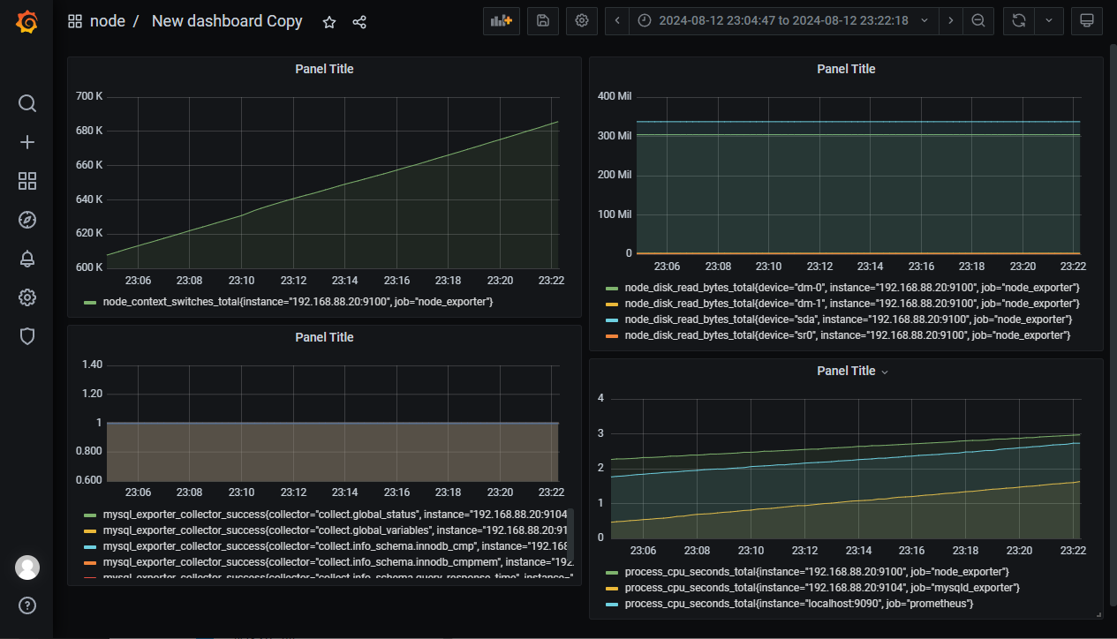Open the Explore compass icon
This screenshot has height=639, width=1117.
pyautogui.click(x=27, y=220)
